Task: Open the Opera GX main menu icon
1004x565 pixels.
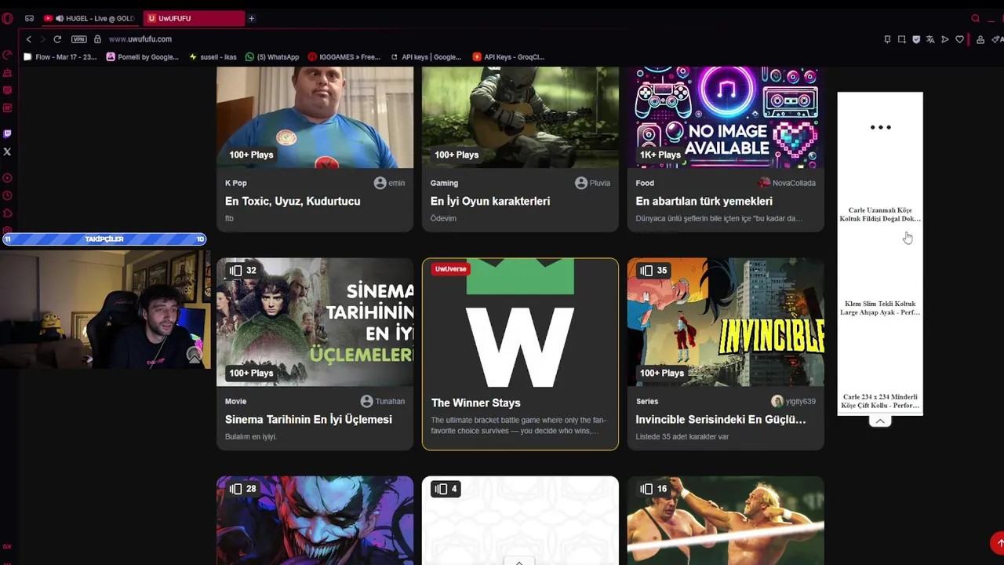Action: click(x=7, y=18)
